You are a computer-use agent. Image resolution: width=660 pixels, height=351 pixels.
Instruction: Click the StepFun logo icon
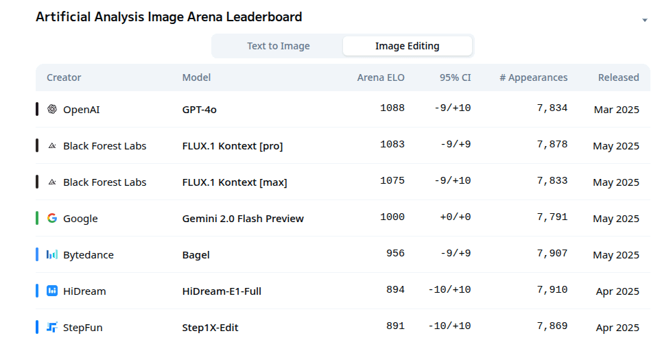pos(52,327)
